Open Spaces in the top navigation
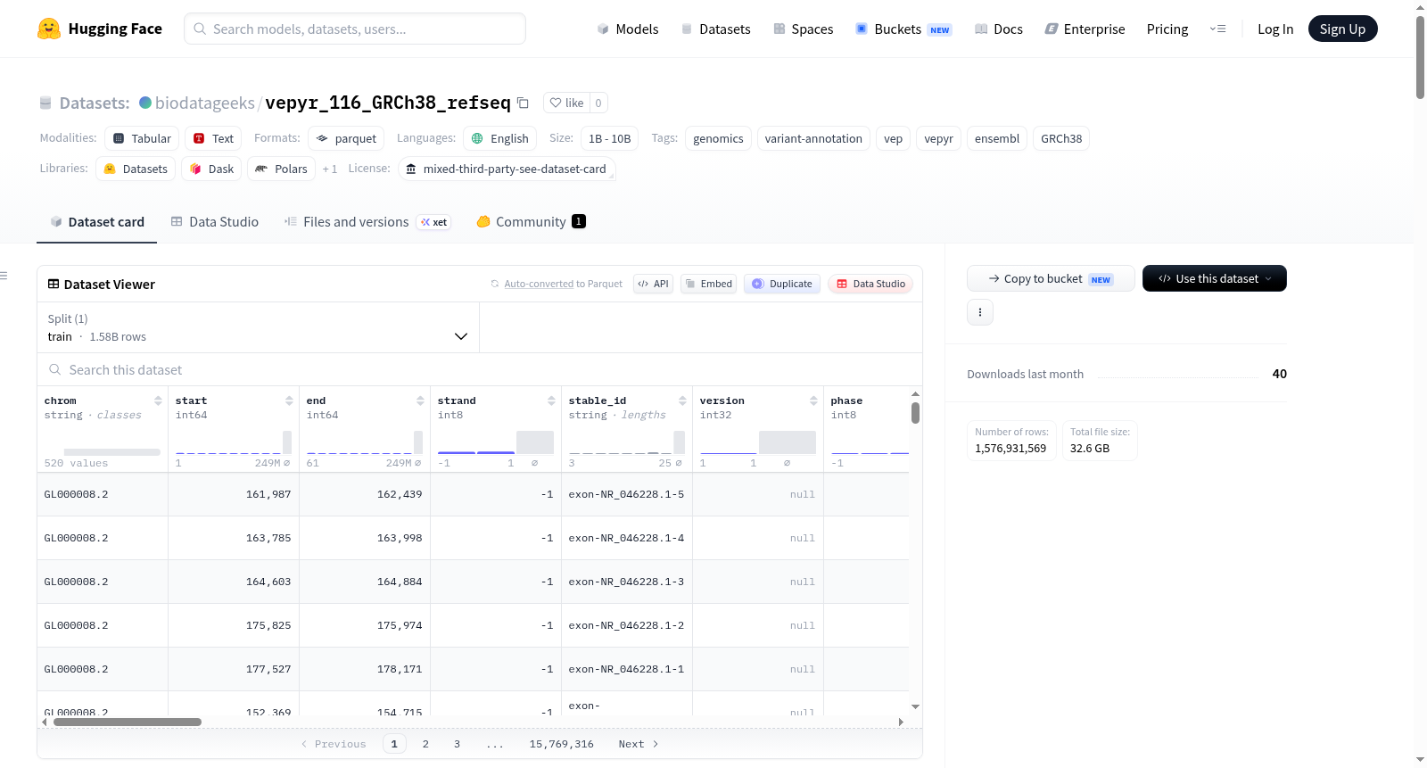1427x768 pixels. coord(803,29)
